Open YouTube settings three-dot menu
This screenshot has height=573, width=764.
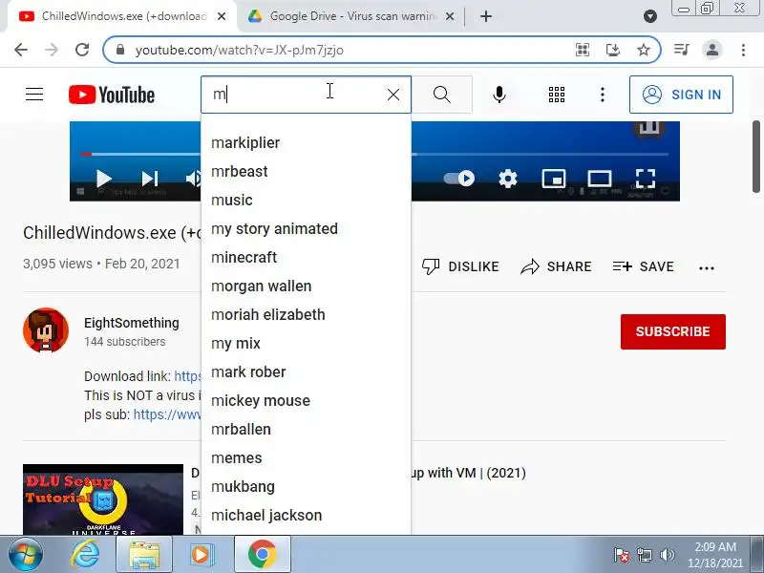point(603,95)
